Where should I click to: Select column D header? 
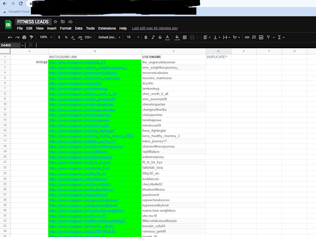(218, 51)
